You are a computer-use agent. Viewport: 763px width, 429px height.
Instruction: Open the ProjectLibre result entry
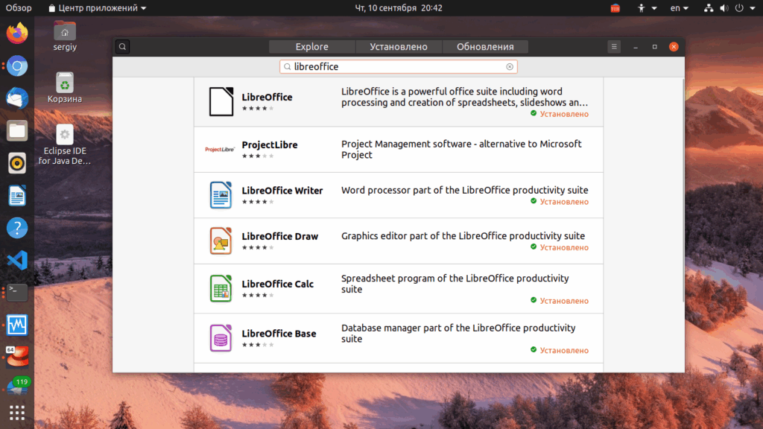[x=399, y=150]
